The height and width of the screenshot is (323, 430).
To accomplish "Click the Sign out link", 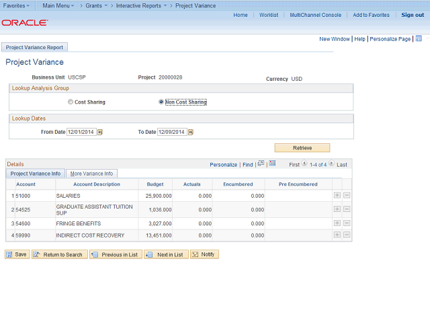I will (x=412, y=15).
